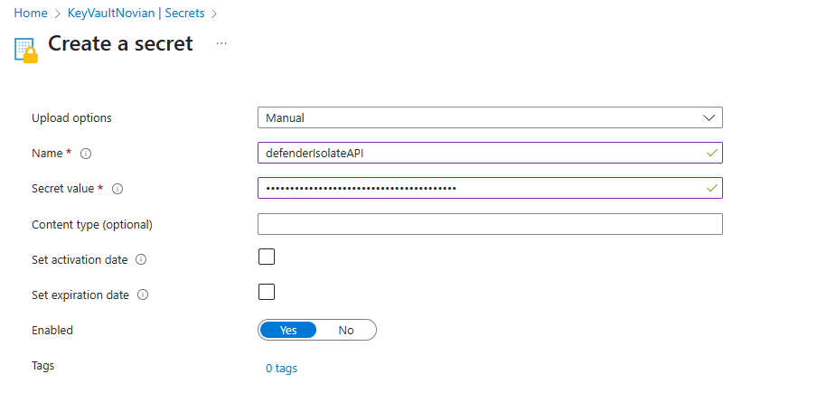Viewport: 836px width, 393px height.
Task: Click the Upload options chevron arrow
Action: click(x=709, y=117)
